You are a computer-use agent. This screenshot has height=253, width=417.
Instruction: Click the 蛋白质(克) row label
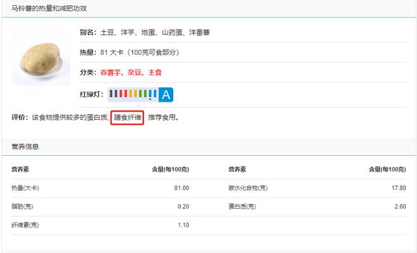(x=242, y=207)
